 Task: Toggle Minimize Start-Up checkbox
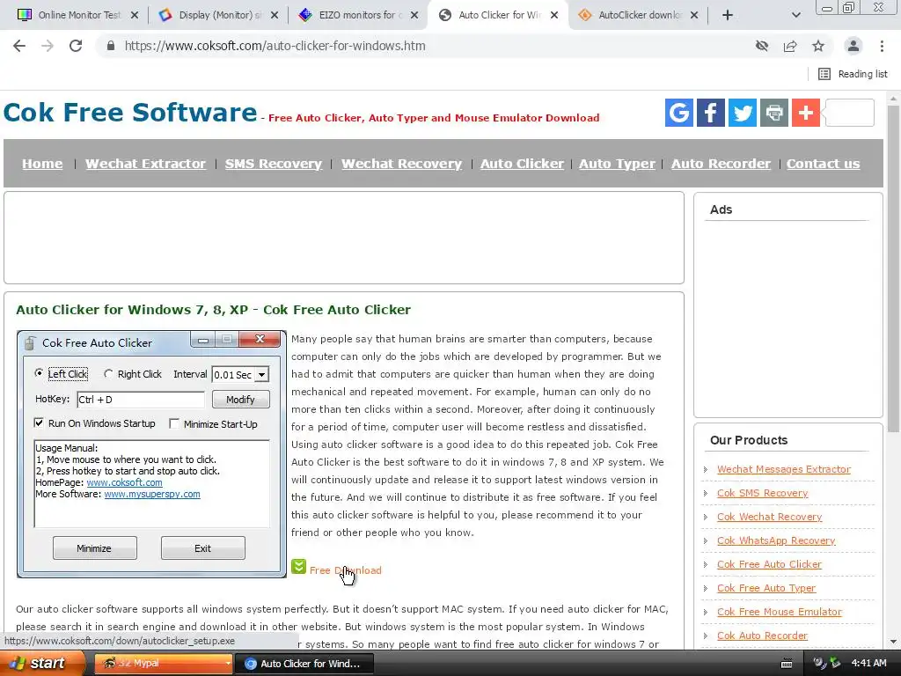(174, 423)
